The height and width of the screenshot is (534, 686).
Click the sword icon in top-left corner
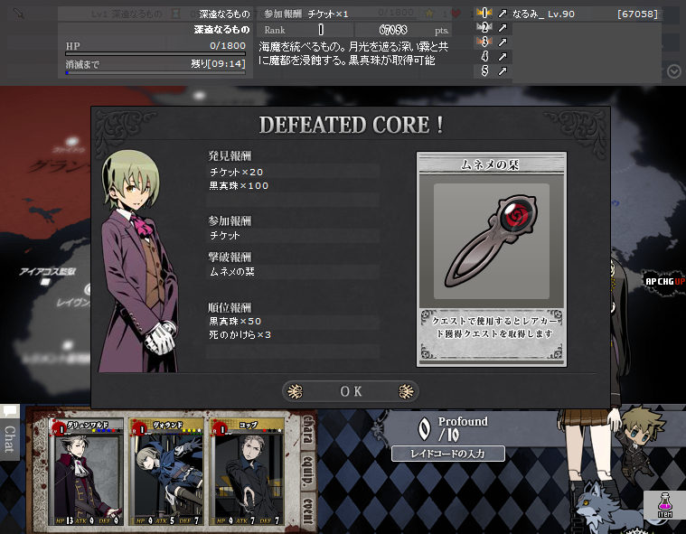point(19,14)
